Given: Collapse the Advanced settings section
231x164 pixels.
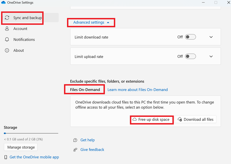Looking at the screenshot, I should pyautogui.click(x=91, y=22).
